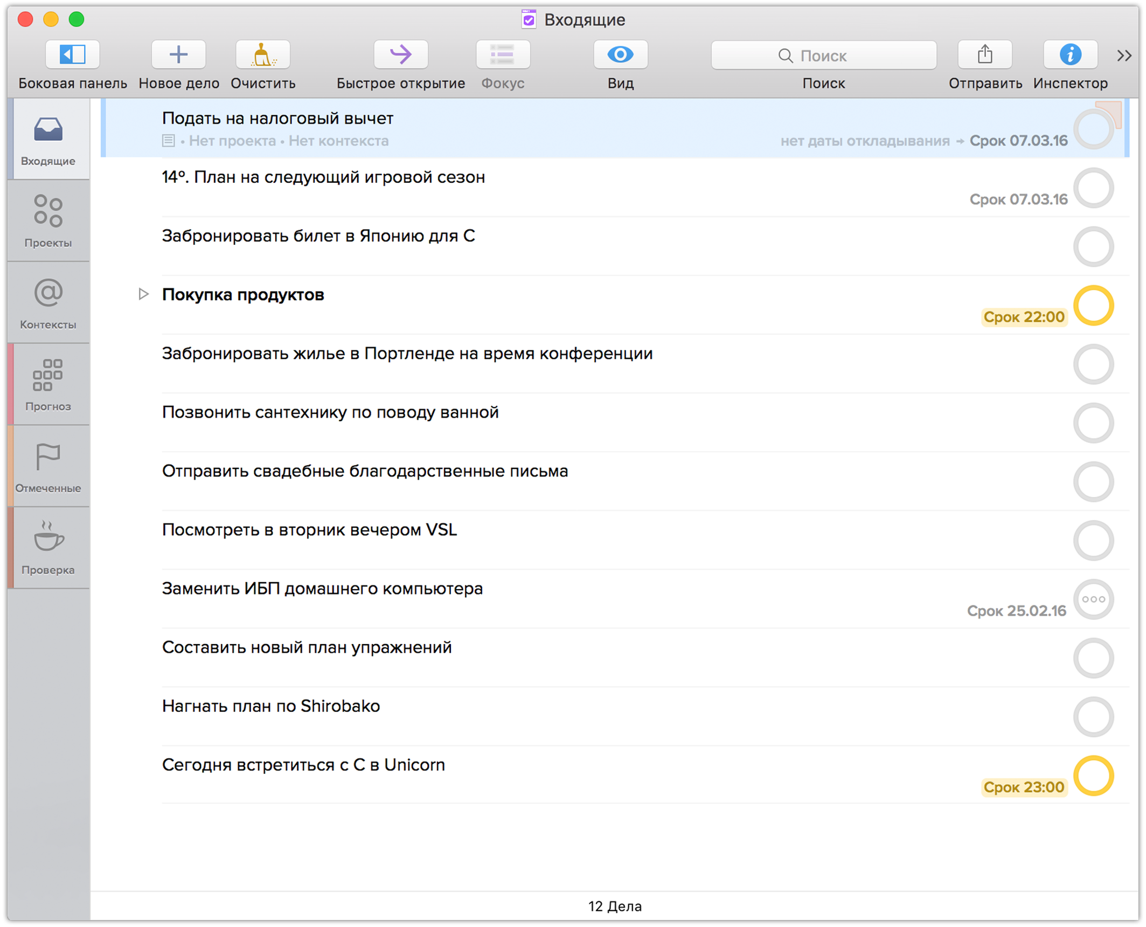The width and height of the screenshot is (1146, 927).
Task: Select Посмотреть в вторник вечером VSL
Action: point(309,529)
